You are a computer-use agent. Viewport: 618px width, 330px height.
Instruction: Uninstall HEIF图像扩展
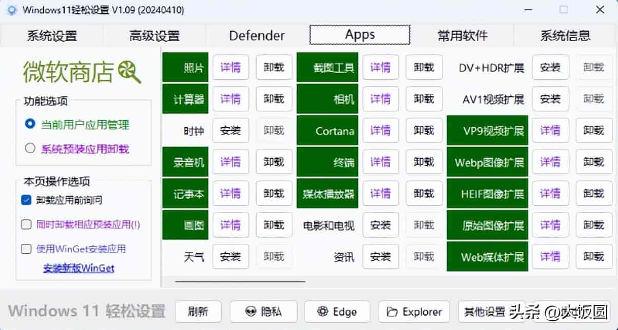click(x=594, y=193)
